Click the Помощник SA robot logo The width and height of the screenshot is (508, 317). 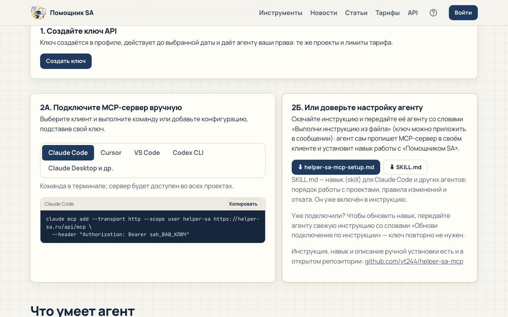click(x=38, y=13)
